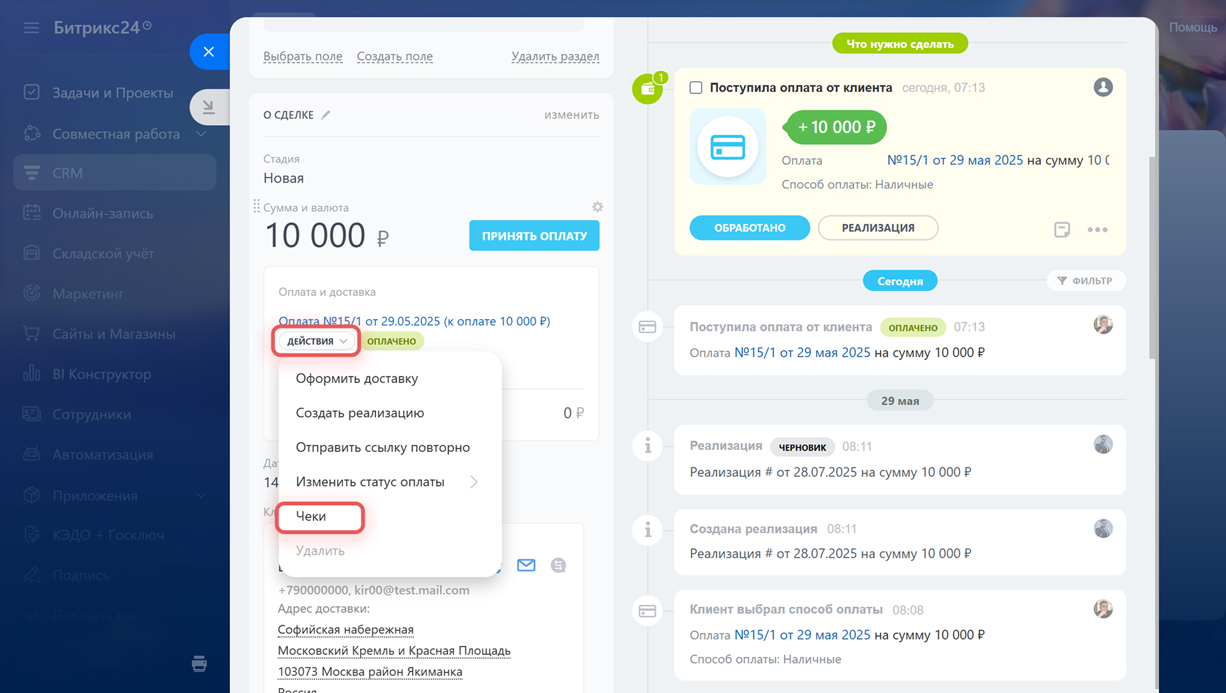Click Сегодня timeline marker
The height and width of the screenshot is (693, 1226).
pos(900,281)
